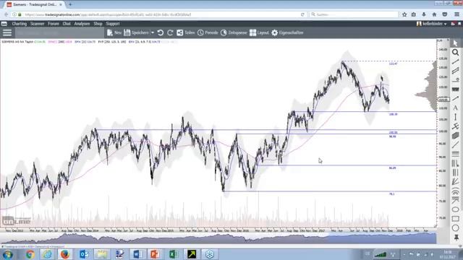Viewport: 463px width, 260px height.
Task: Select the thin diagonal line tool
Action: tap(455, 144)
